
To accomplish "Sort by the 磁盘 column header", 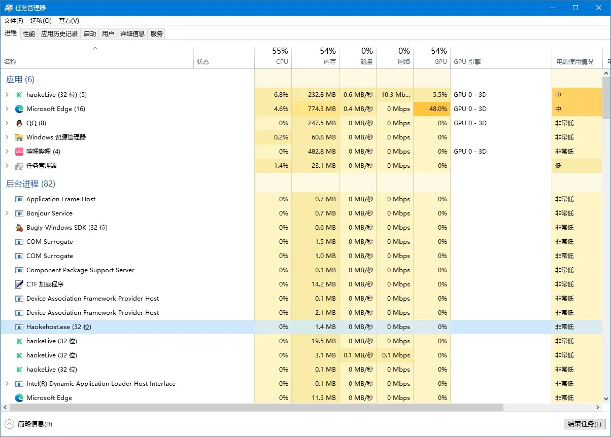I will [x=358, y=56].
